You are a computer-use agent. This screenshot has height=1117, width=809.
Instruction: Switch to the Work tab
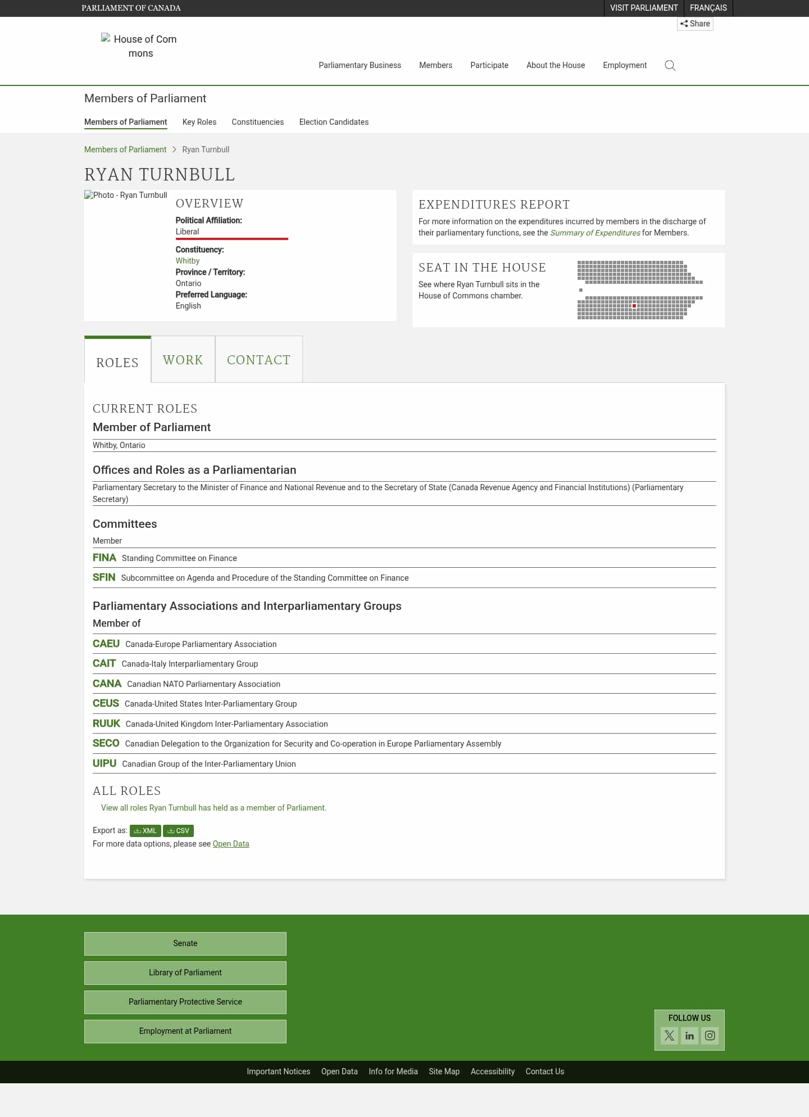183,360
